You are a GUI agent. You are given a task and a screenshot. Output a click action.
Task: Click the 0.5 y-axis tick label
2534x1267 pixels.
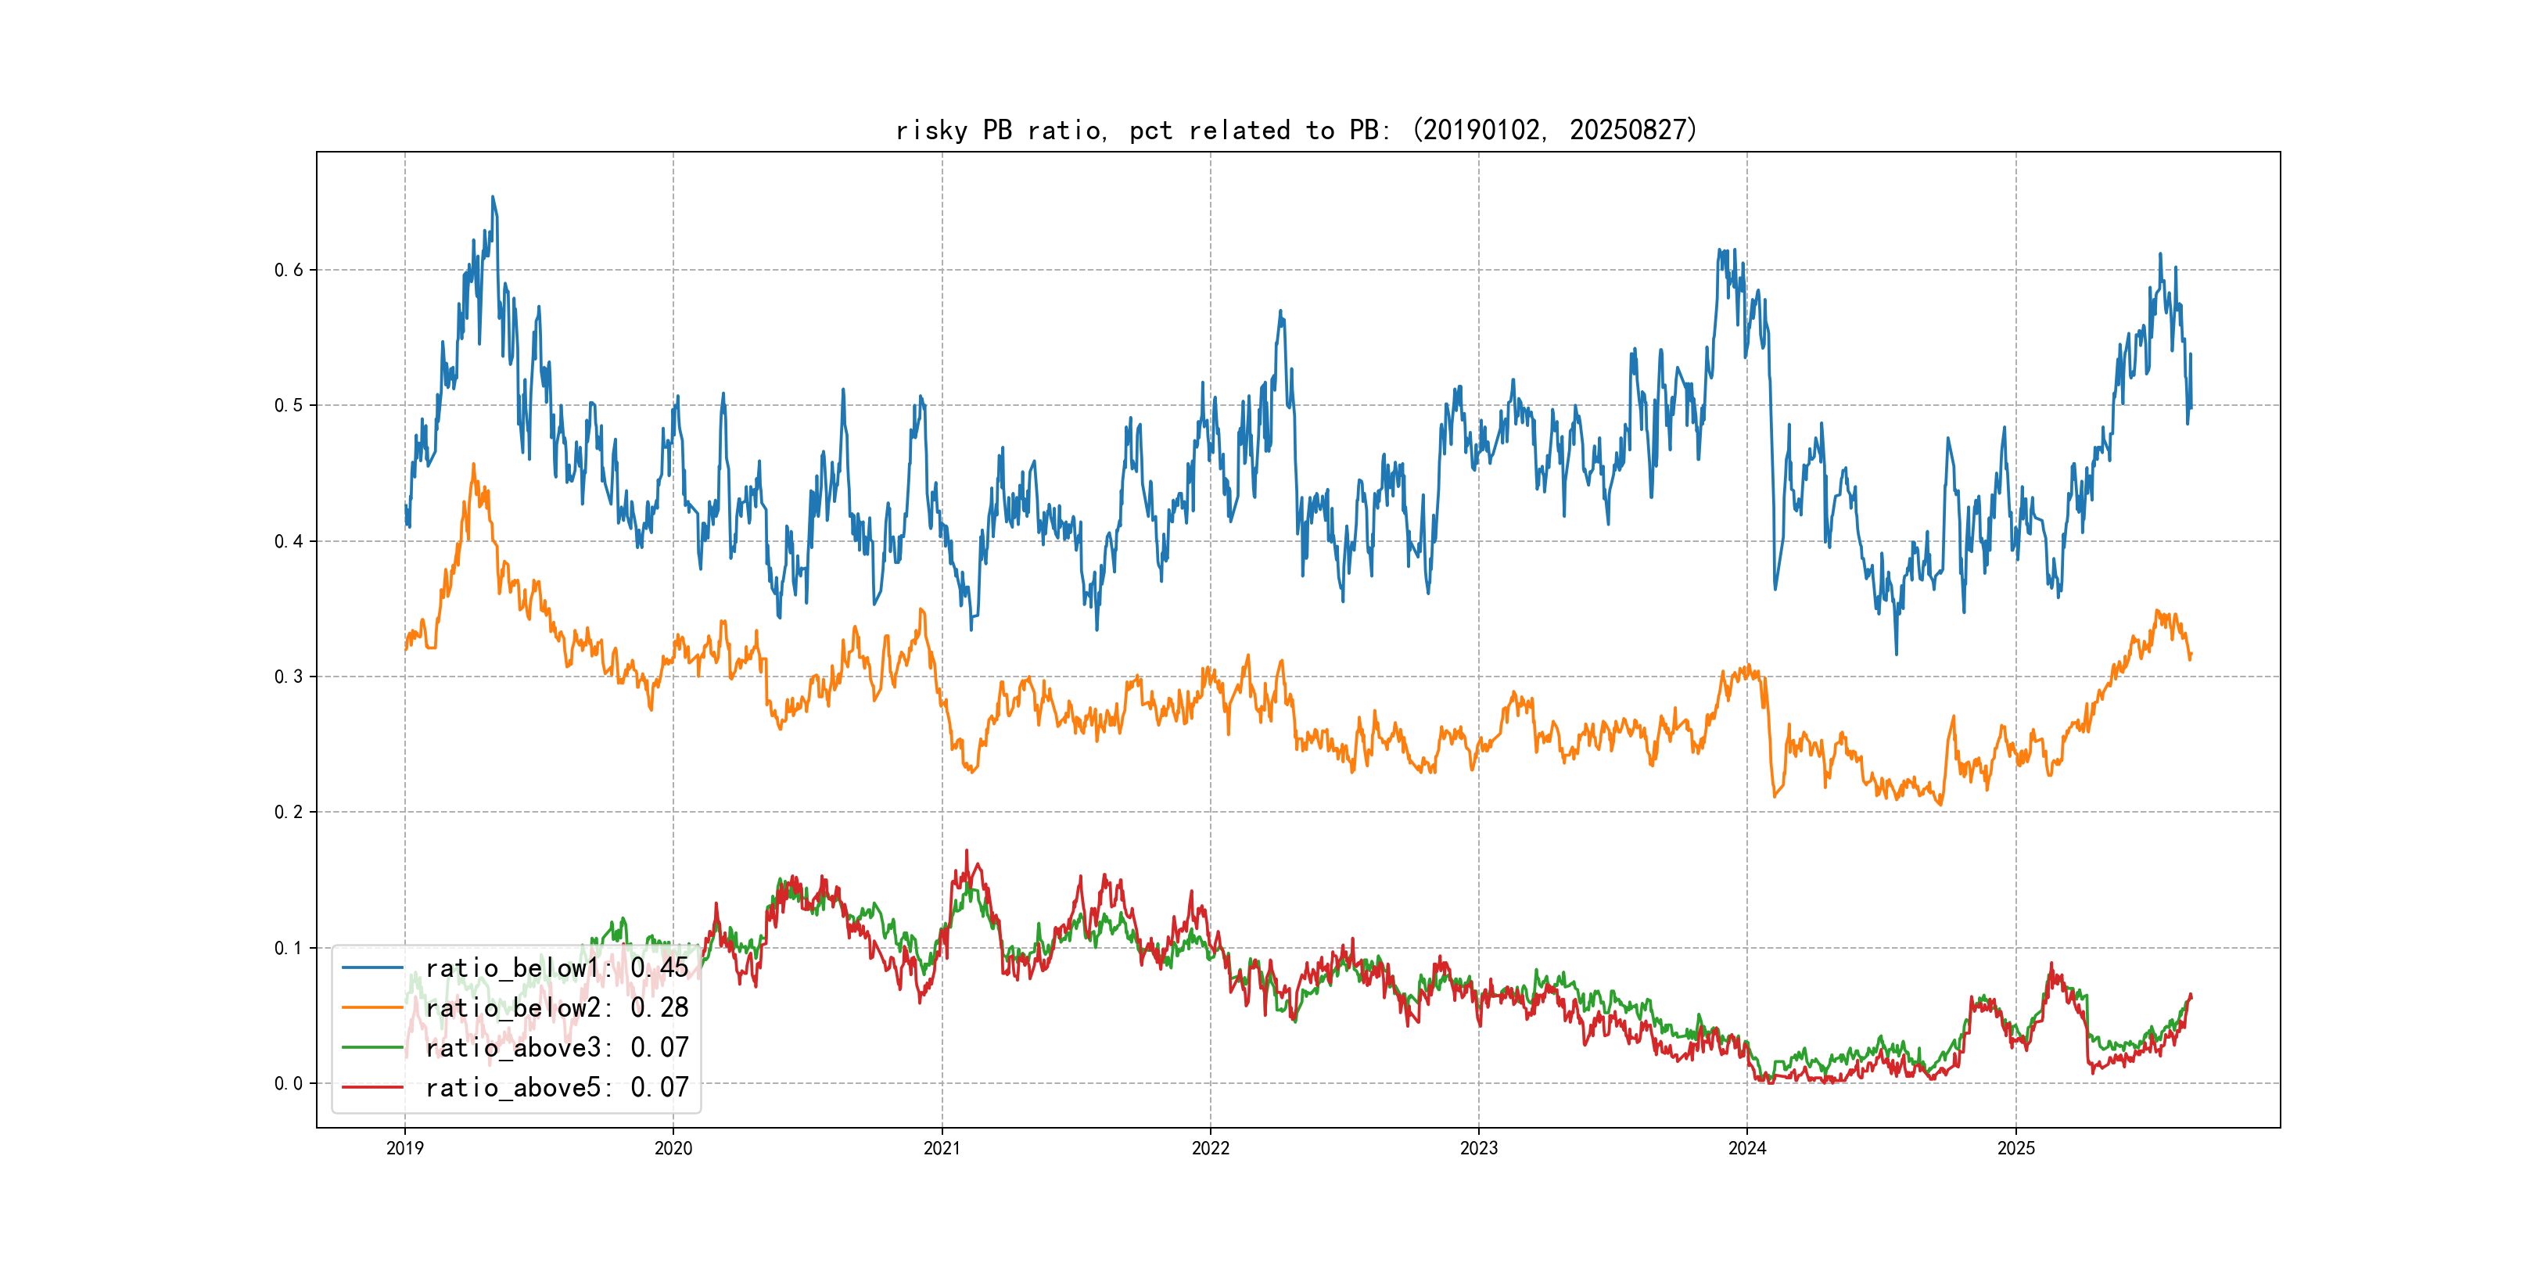(x=289, y=405)
